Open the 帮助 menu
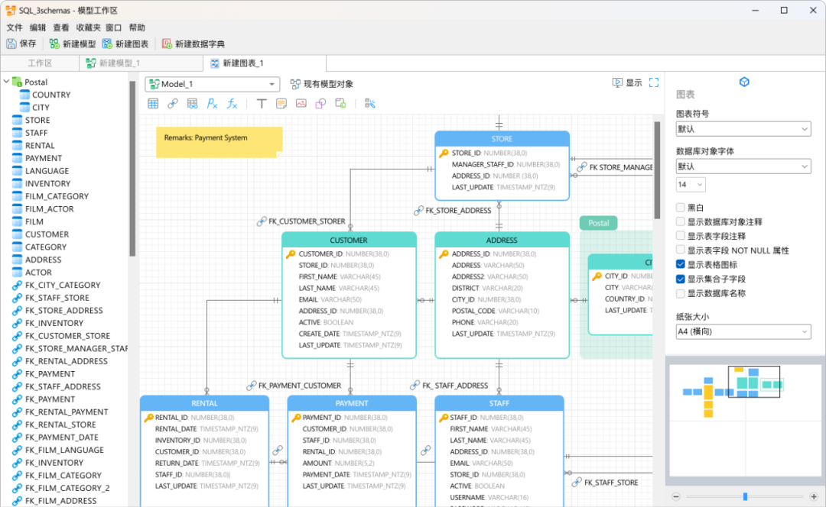 click(x=137, y=27)
